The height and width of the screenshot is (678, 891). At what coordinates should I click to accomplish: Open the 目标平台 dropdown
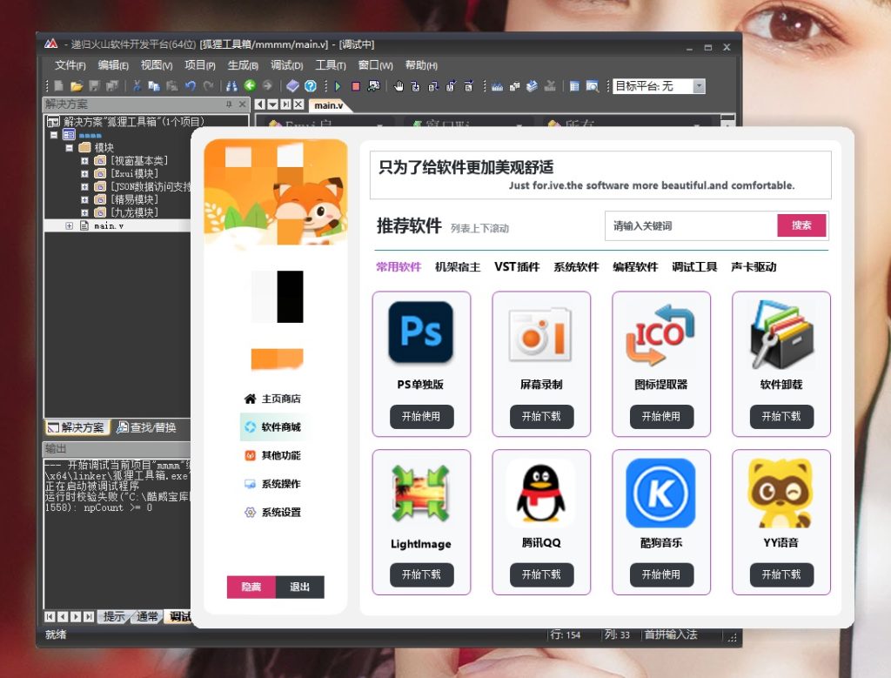699,86
